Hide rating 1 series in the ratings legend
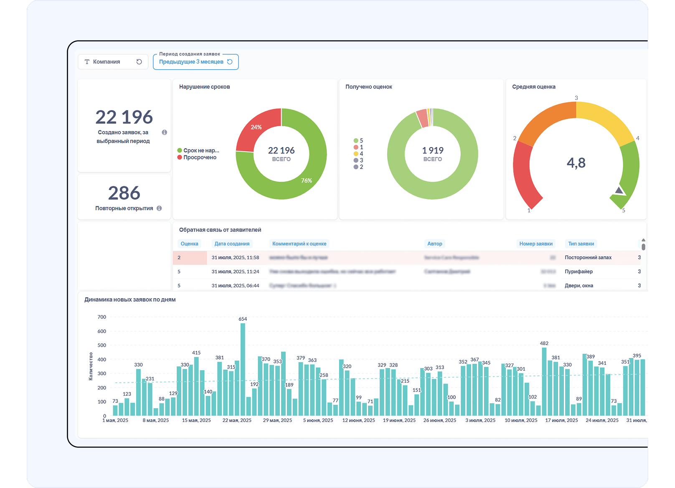Screen dimensions: 675x488 click(358, 147)
